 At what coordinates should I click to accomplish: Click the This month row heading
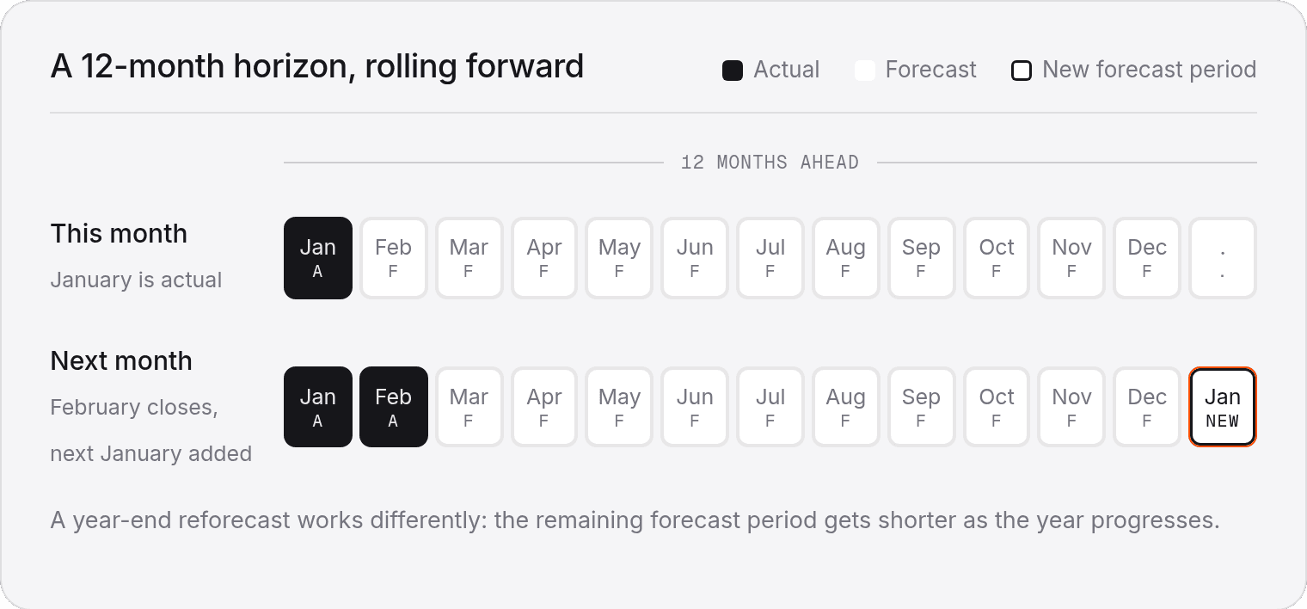click(x=119, y=233)
